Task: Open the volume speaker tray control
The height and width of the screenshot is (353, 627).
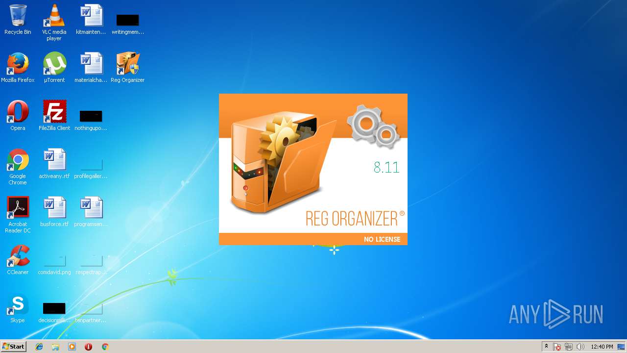Action: [580, 347]
